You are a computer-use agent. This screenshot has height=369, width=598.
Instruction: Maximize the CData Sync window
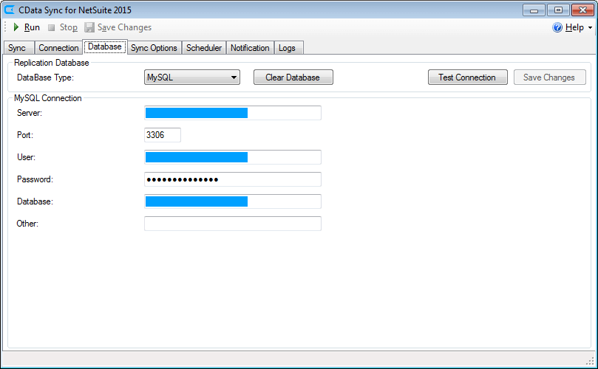tap(558, 10)
